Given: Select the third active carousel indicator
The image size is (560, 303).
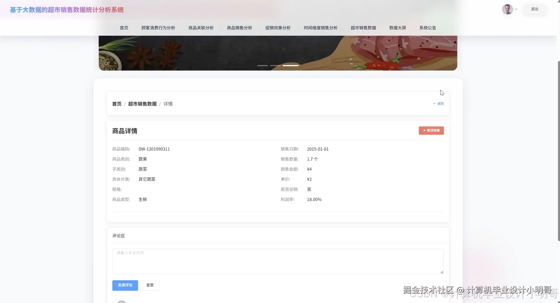Looking at the screenshot, I should [290, 65].
